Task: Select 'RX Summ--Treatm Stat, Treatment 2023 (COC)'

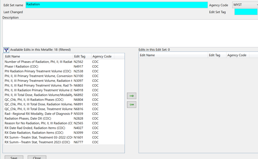Action: [64, 142]
